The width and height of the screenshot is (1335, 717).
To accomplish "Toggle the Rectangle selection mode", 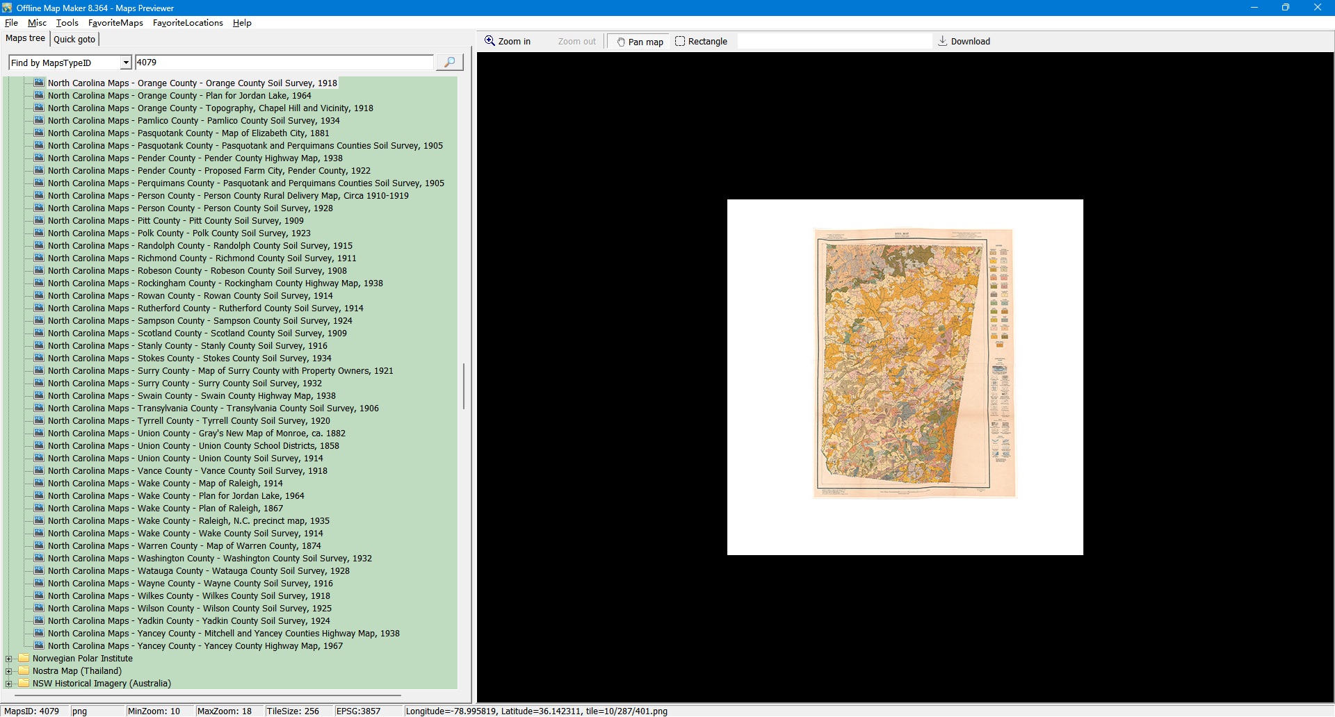I will 701,42.
